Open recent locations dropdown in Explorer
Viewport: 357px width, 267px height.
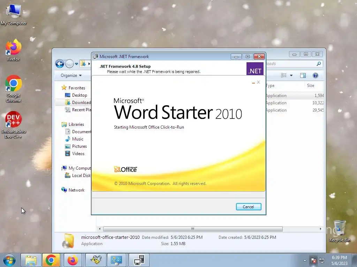point(76,64)
